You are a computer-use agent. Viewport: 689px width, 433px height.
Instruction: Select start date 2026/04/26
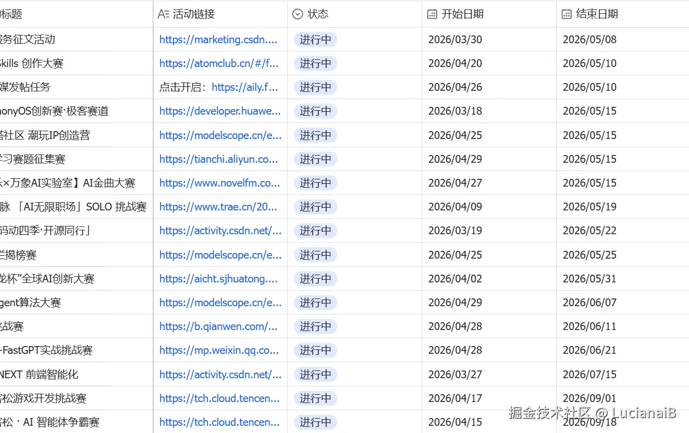pos(455,87)
